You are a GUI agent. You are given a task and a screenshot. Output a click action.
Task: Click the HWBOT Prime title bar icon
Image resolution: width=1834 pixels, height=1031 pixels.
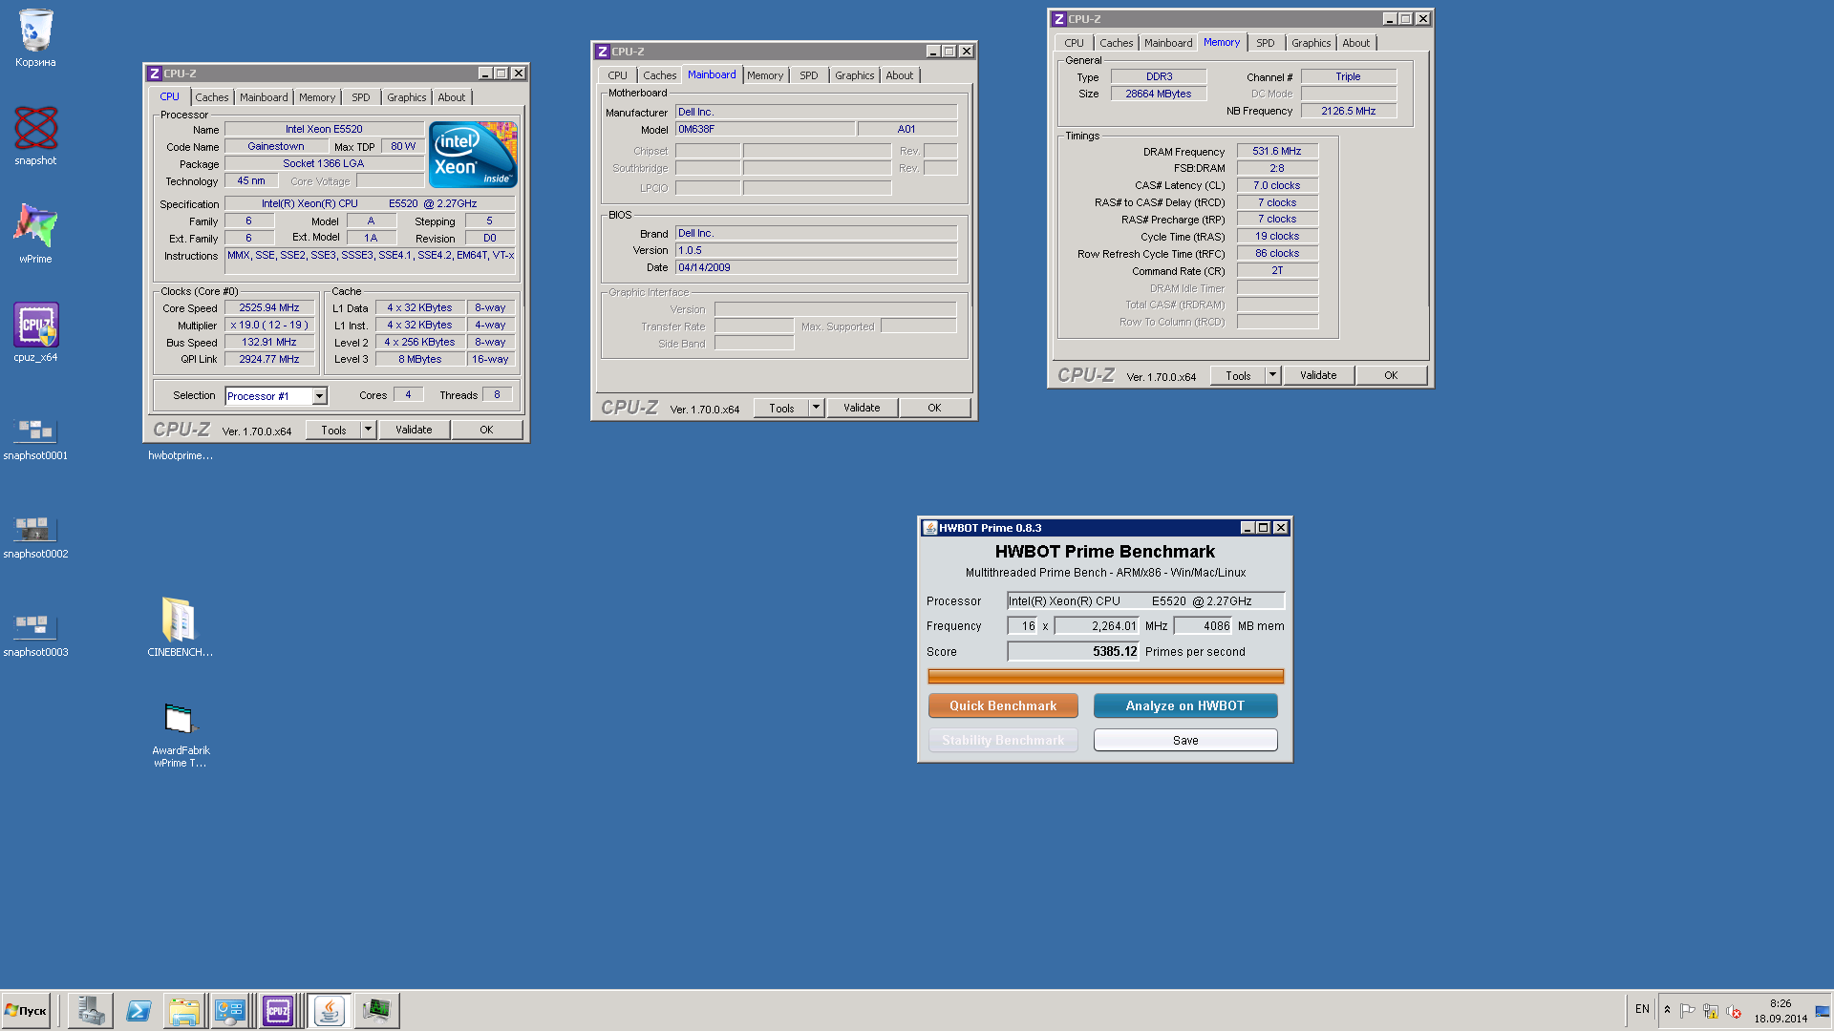point(929,528)
